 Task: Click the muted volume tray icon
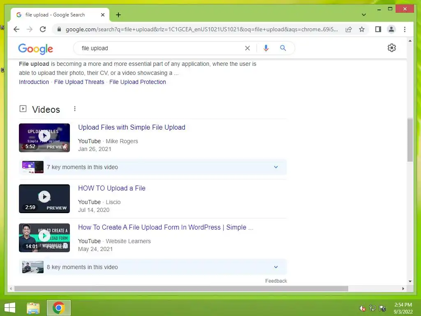point(363,309)
